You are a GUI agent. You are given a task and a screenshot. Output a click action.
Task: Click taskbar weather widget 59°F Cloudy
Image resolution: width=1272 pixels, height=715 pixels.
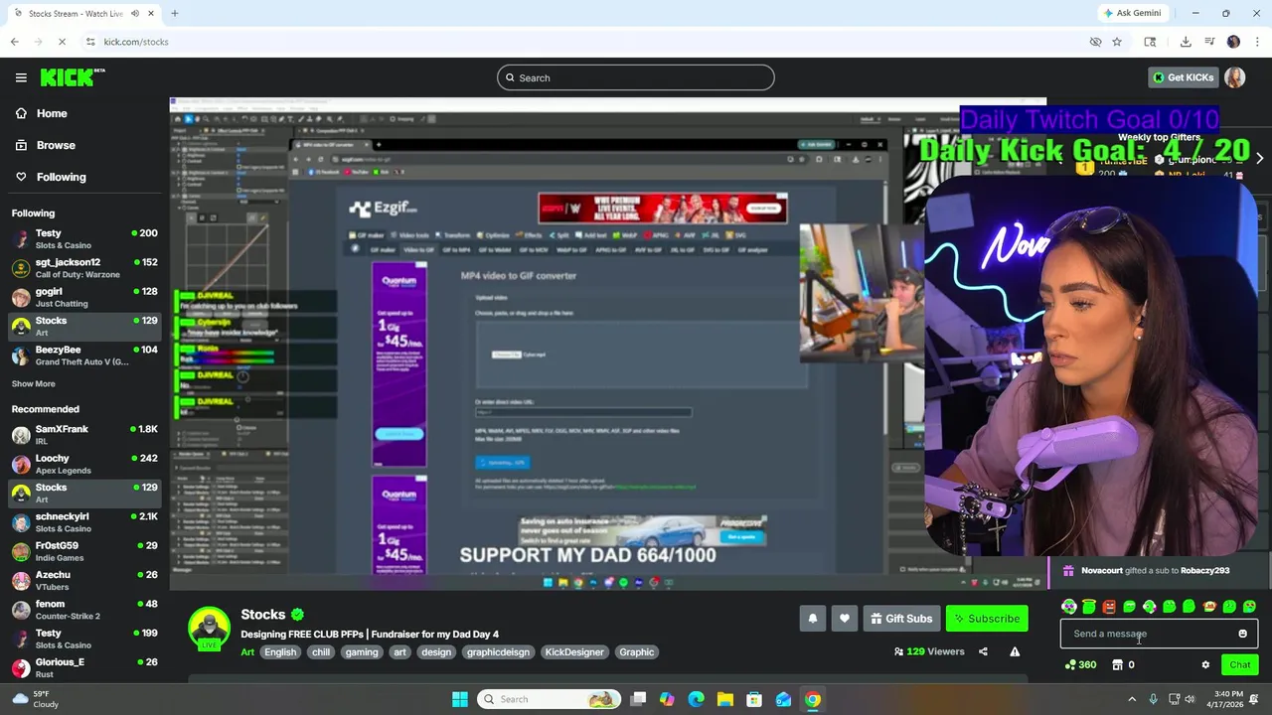pyautogui.click(x=34, y=699)
